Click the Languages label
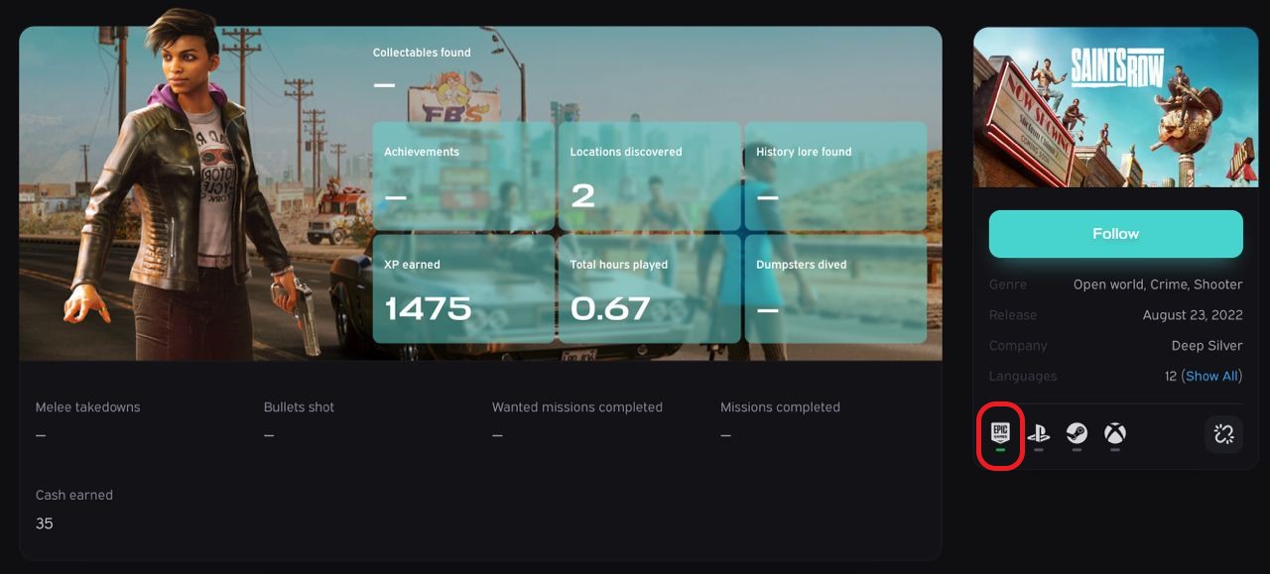Viewport: 1270px width, 574px height. tap(1023, 377)
